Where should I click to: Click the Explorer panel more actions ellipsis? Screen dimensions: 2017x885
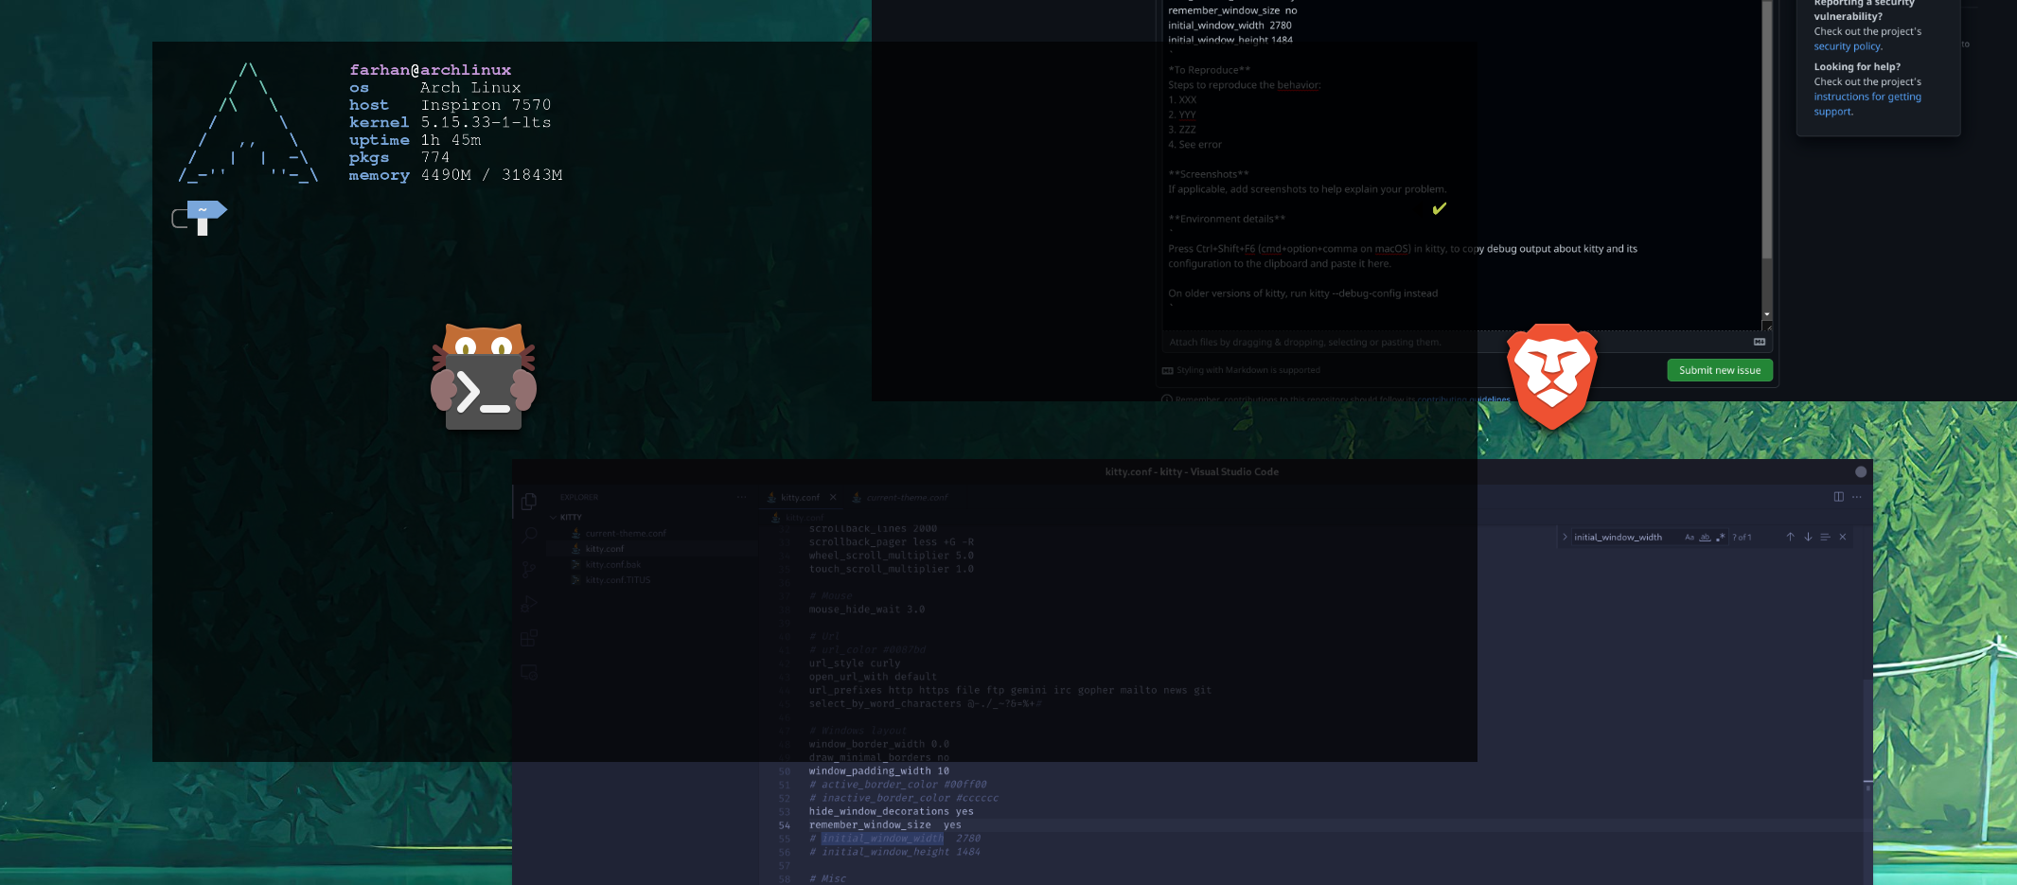pos(741,497)
